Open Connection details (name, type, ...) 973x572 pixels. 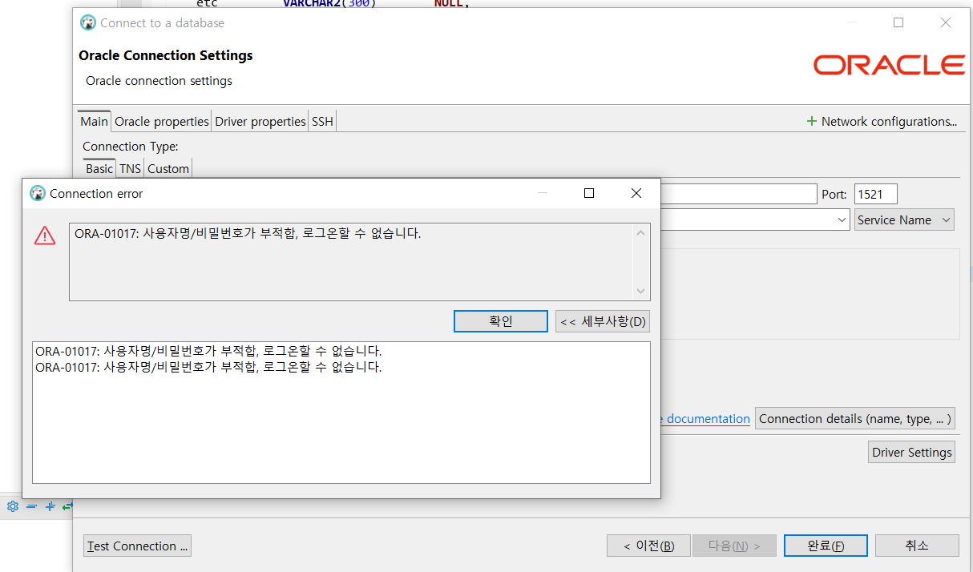(855, 418)
